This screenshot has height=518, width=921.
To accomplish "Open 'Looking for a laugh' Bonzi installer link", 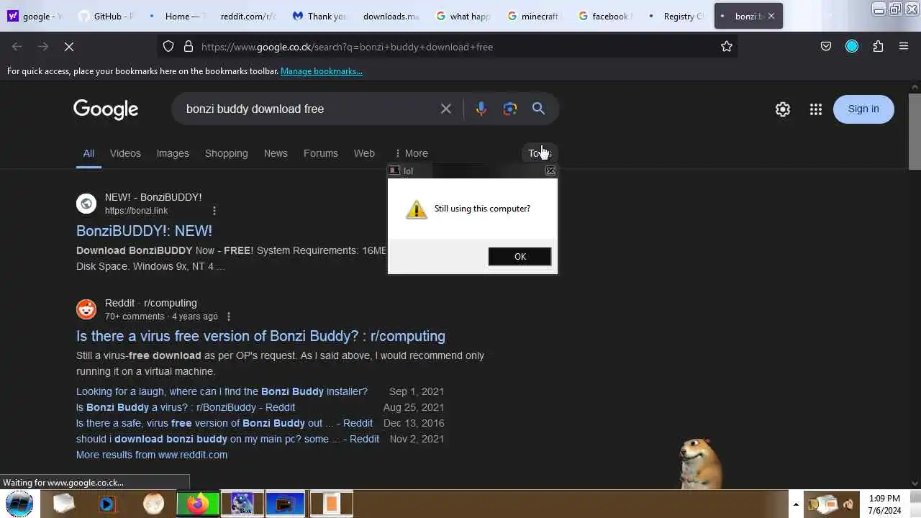I will (222, 391).
